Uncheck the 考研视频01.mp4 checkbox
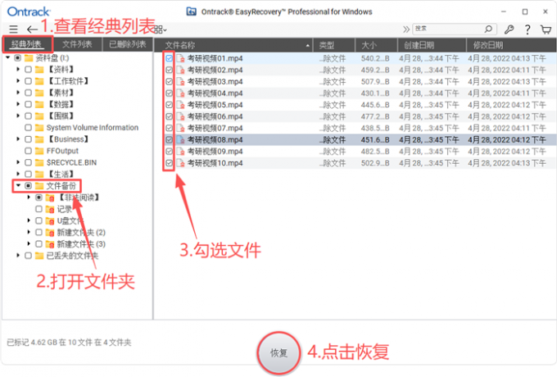557x377 pixels. [x=169, y=58]
